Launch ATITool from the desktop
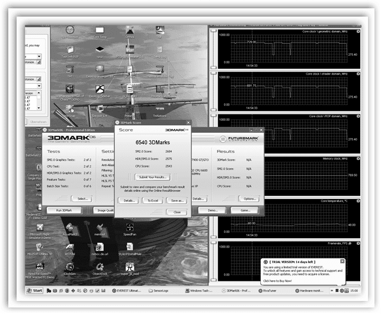The height and width of the screenshot is (314, 381). coord(70,249)
